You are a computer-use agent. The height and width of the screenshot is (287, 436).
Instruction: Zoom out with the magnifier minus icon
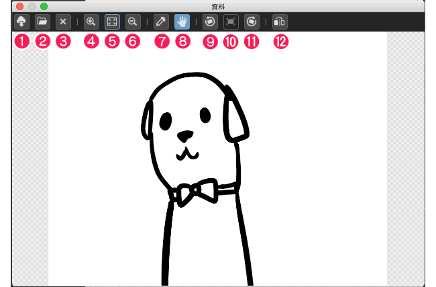[132, 21]
